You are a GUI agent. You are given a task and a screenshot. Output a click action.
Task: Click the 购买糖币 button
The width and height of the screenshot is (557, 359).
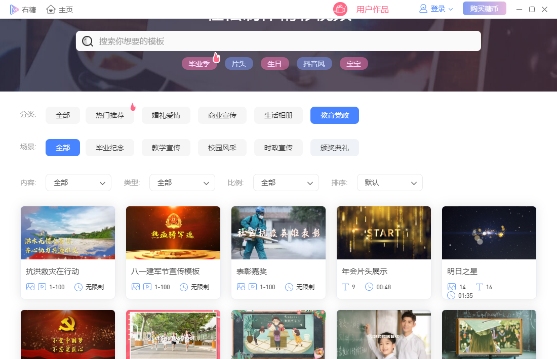484,9
